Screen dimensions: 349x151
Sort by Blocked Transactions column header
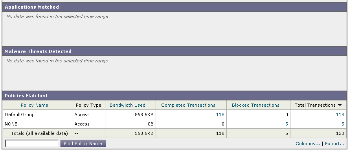pyautogui.click(x=255, y=105)
